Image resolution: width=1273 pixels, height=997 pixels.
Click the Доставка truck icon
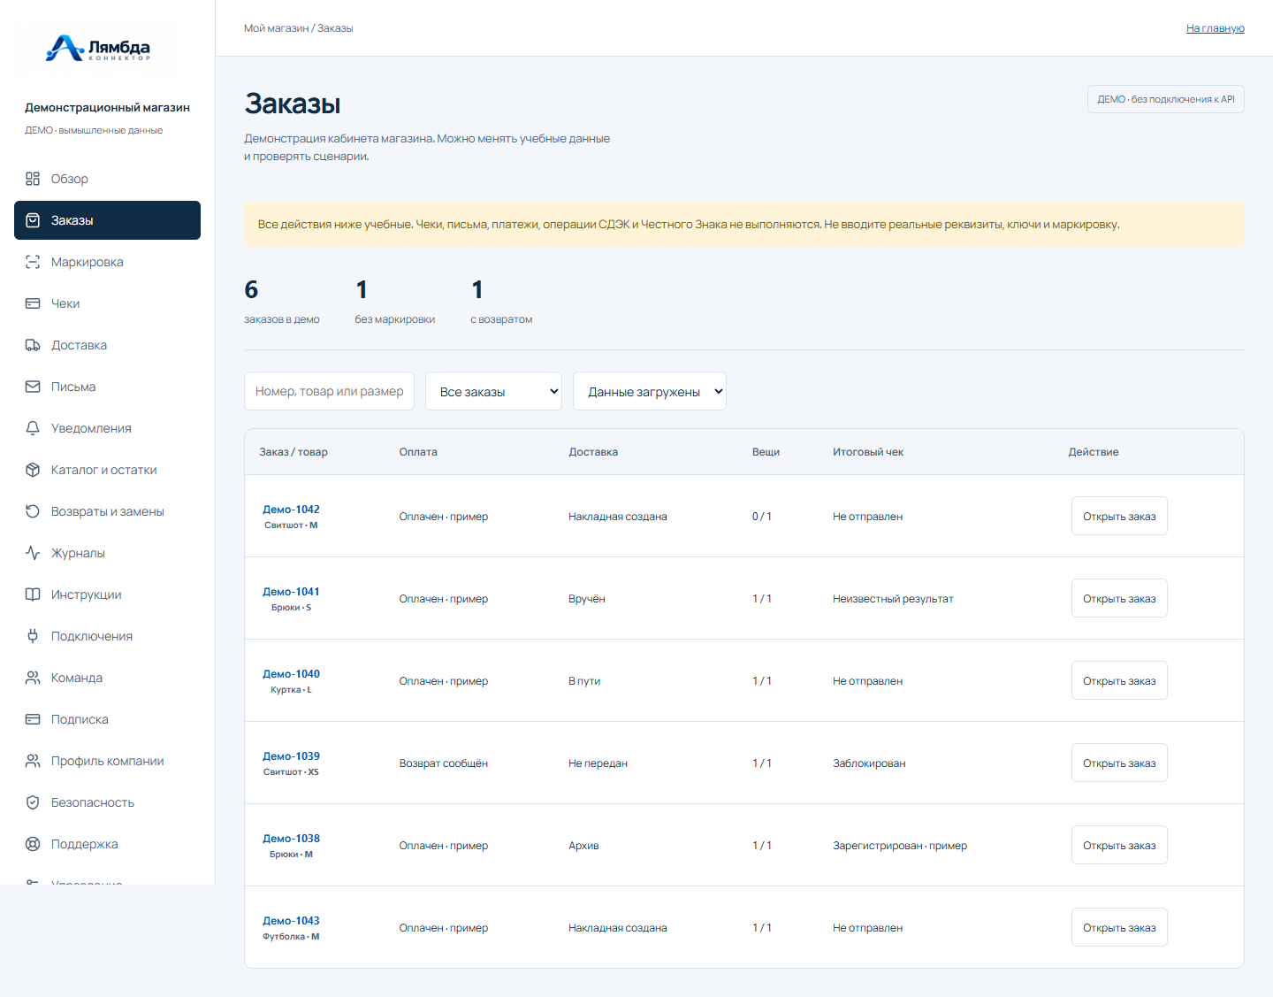coord(33,345)
